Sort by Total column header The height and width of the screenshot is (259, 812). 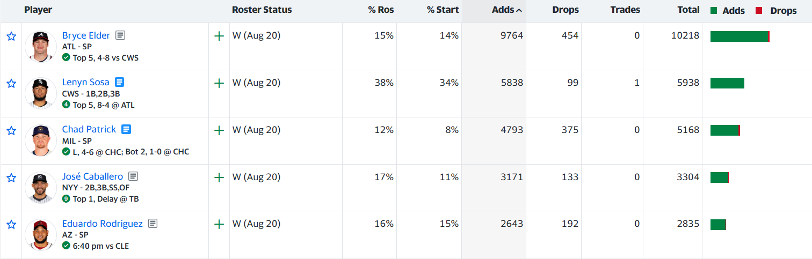coord(688,10)
